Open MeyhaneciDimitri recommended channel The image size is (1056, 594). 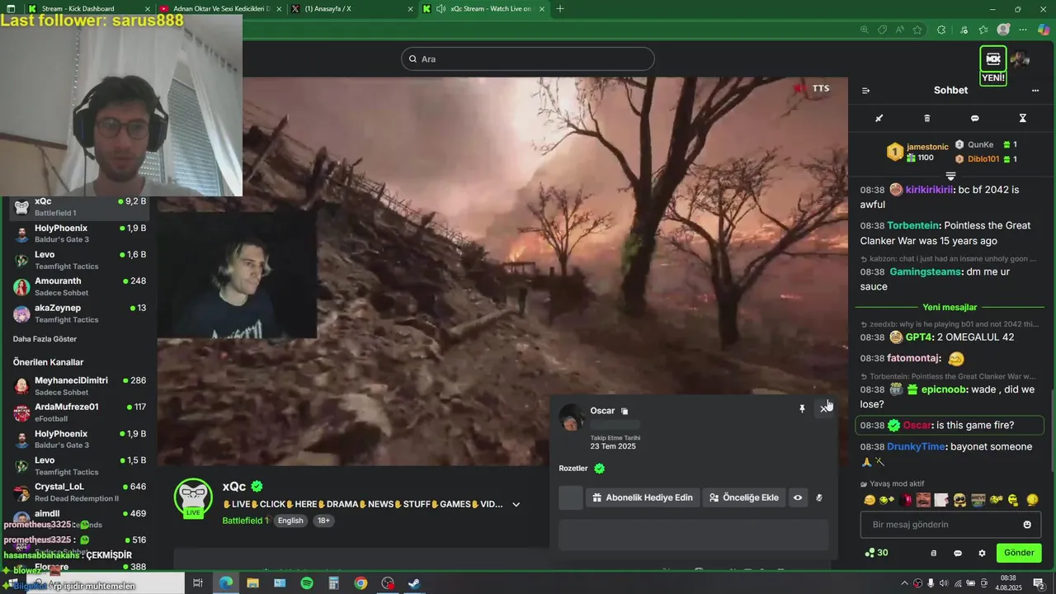coord(80,386)
